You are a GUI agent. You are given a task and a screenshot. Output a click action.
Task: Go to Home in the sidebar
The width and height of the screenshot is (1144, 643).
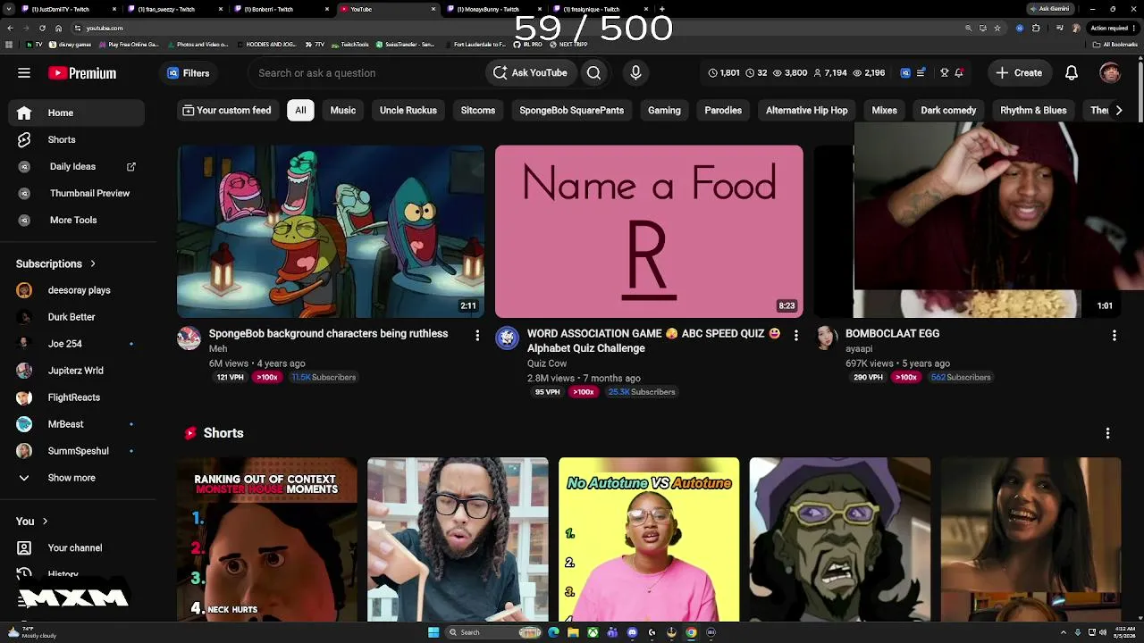pos(76,113)
